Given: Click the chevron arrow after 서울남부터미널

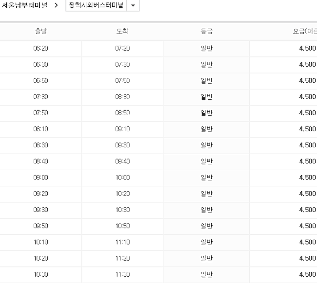Looking at the screenshot, I should 56,5.
